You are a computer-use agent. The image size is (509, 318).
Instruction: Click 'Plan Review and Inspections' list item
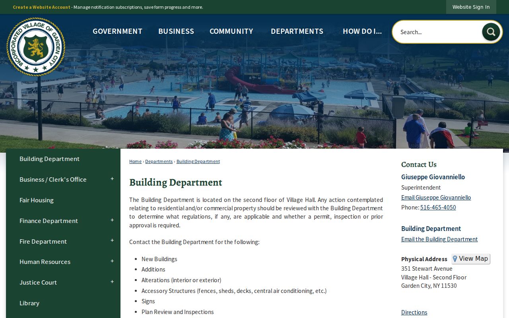point(178,312)
